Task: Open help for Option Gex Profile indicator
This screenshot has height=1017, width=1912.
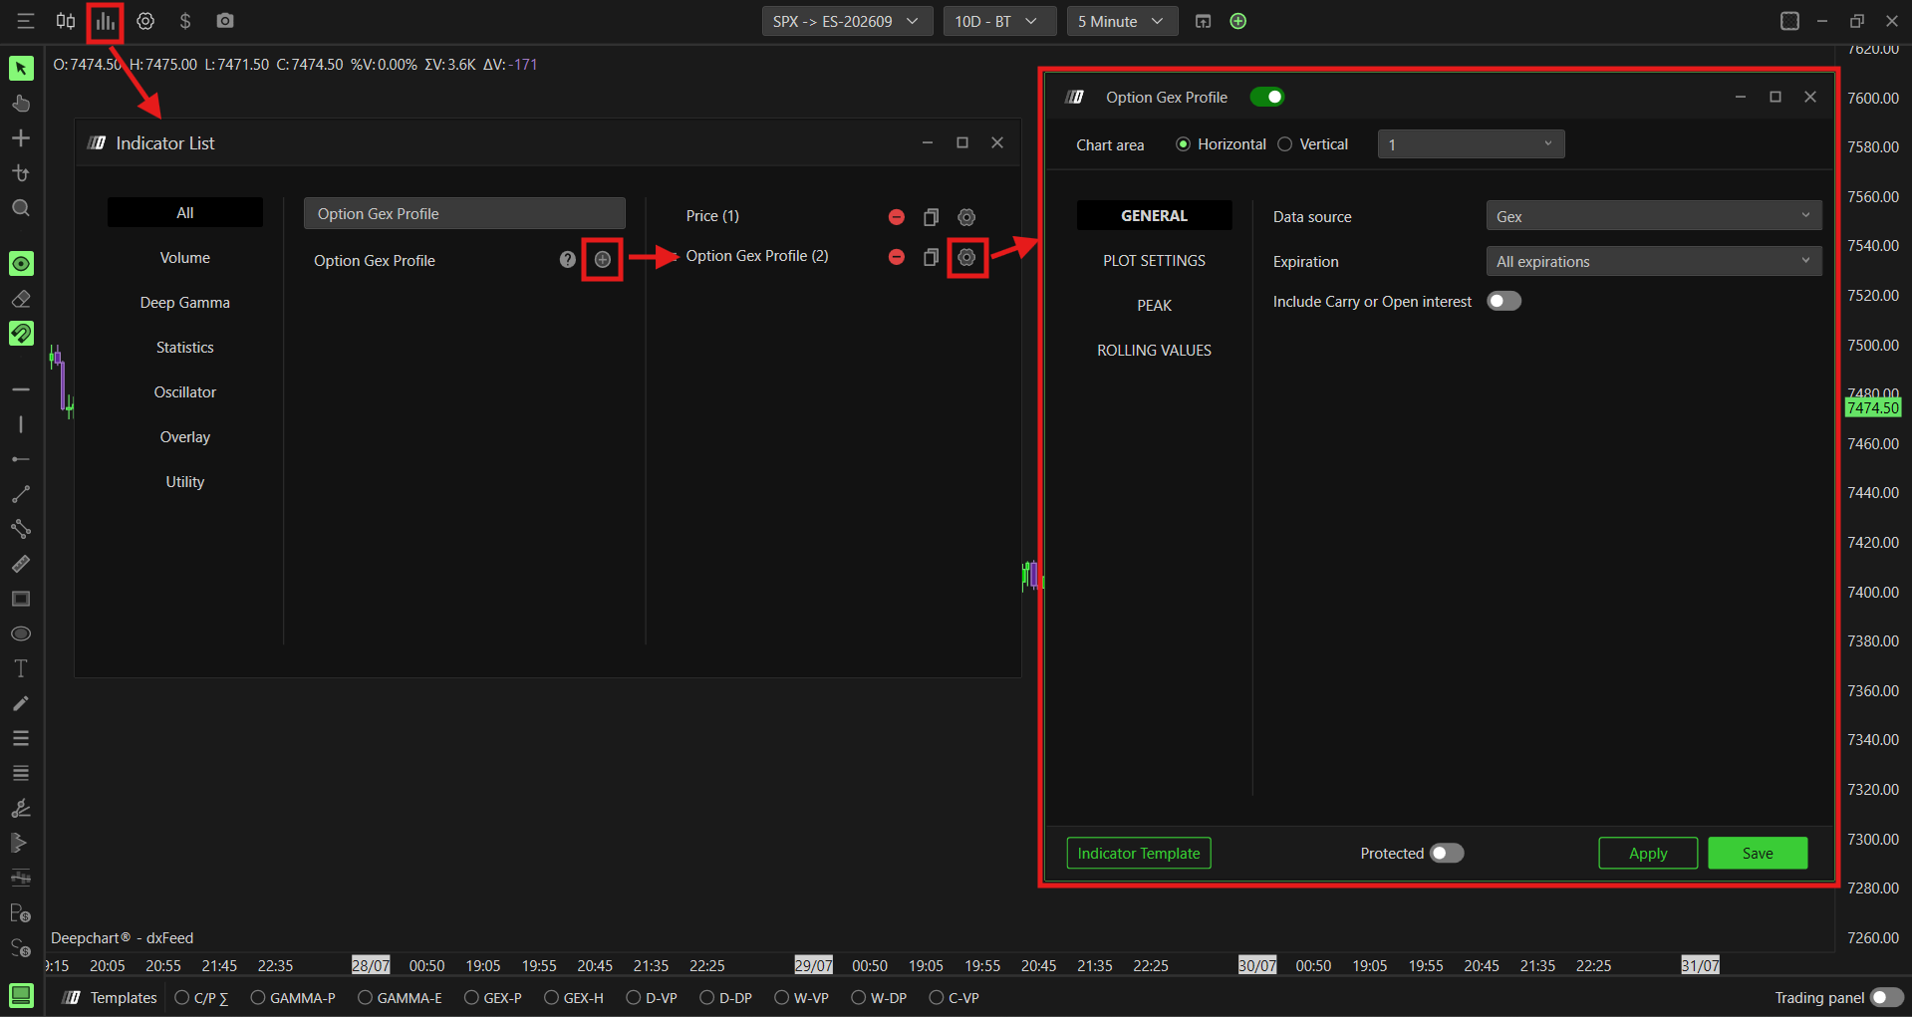Action: 568,259
